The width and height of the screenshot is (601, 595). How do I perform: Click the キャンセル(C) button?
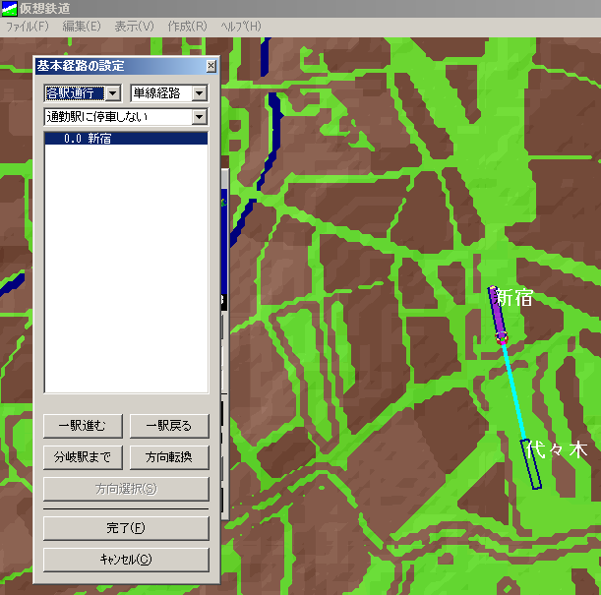coord(126,560)
